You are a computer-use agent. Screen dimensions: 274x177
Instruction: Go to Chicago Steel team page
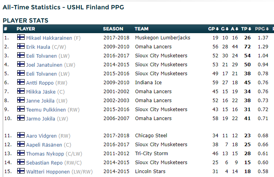(151, 136)
